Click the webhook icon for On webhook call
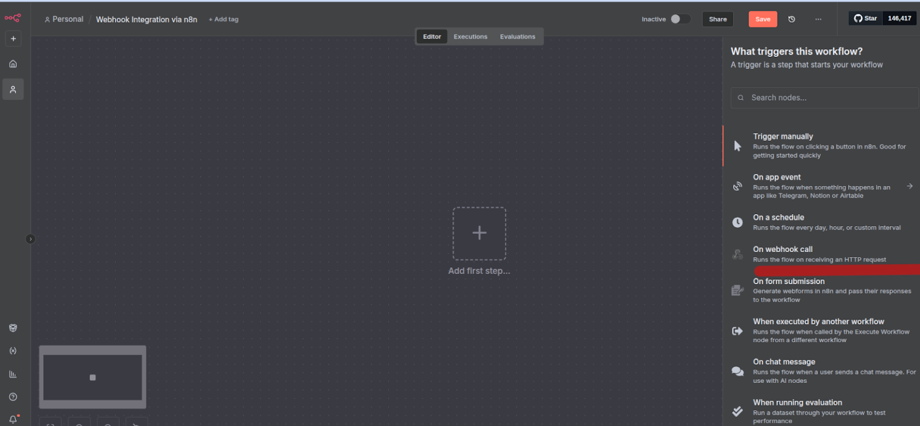 pyautogui.click(x=737, y=254)
